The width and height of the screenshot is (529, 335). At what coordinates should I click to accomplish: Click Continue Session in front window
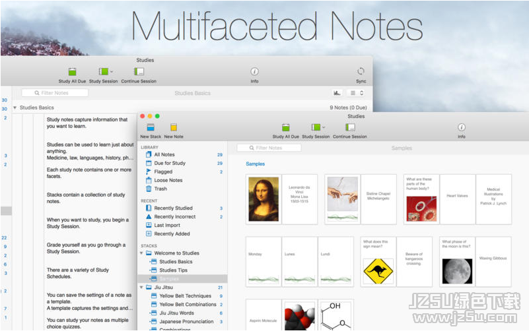coord(350,131)
